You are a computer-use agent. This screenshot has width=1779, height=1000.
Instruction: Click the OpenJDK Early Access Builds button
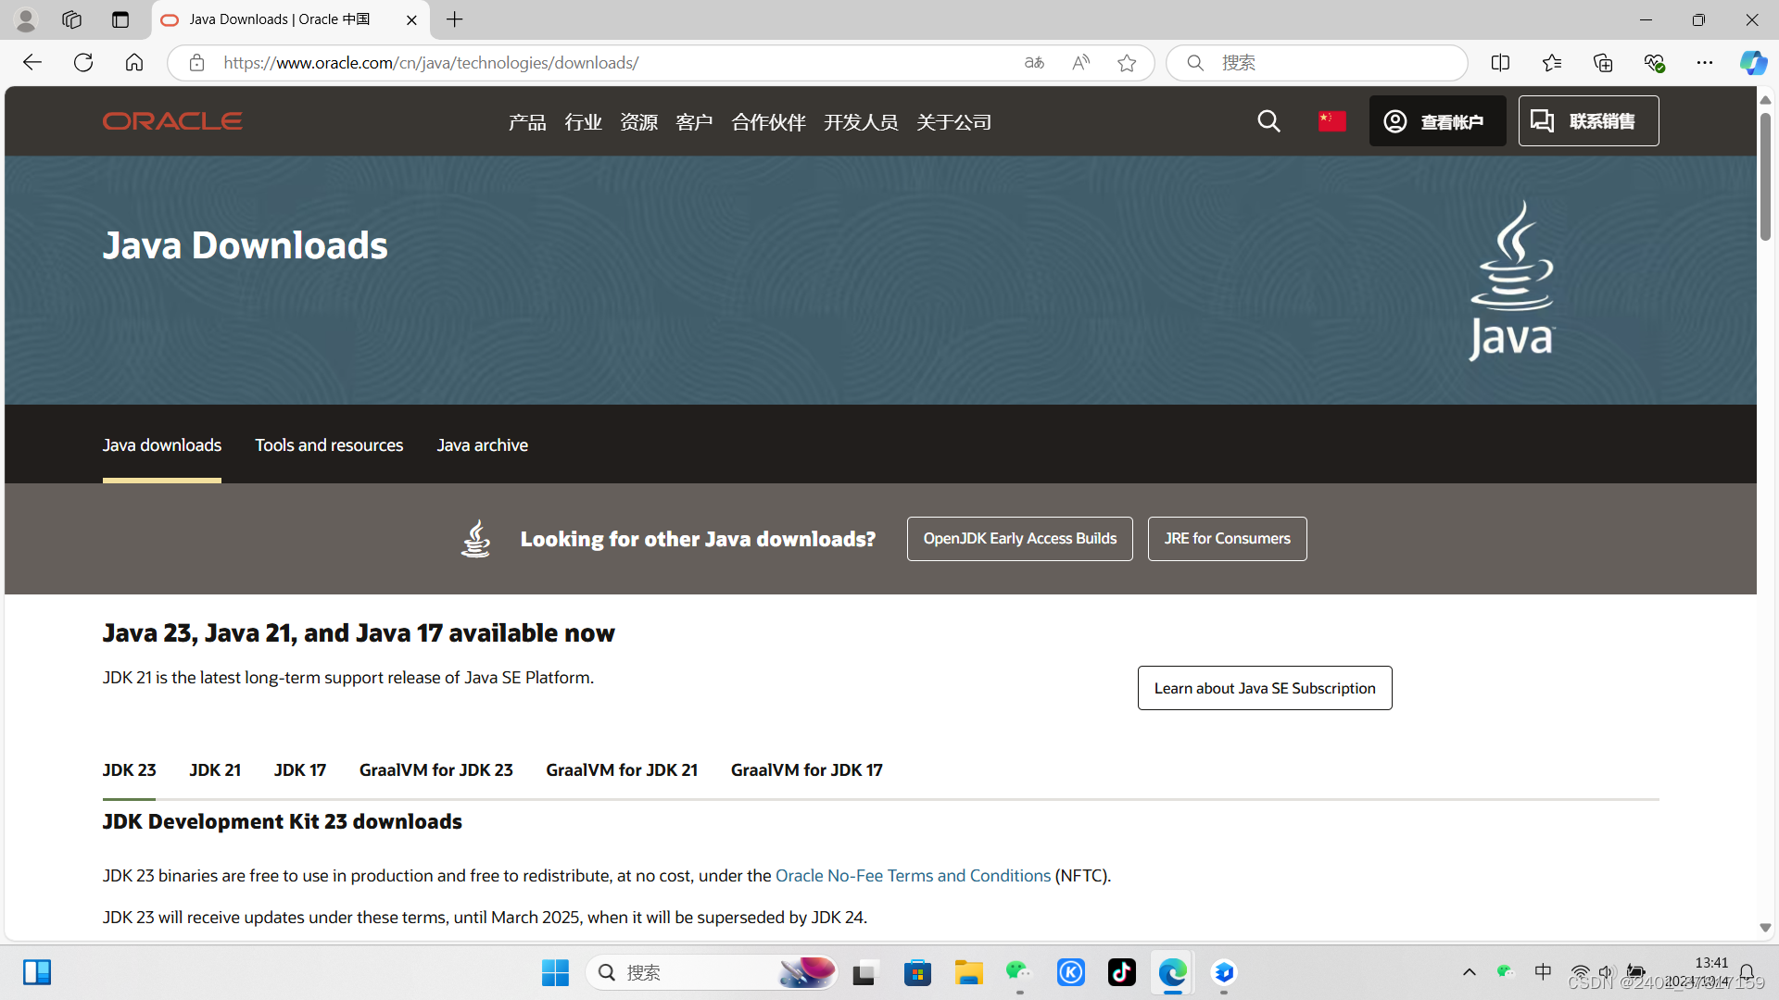(x=1019, y=539)
